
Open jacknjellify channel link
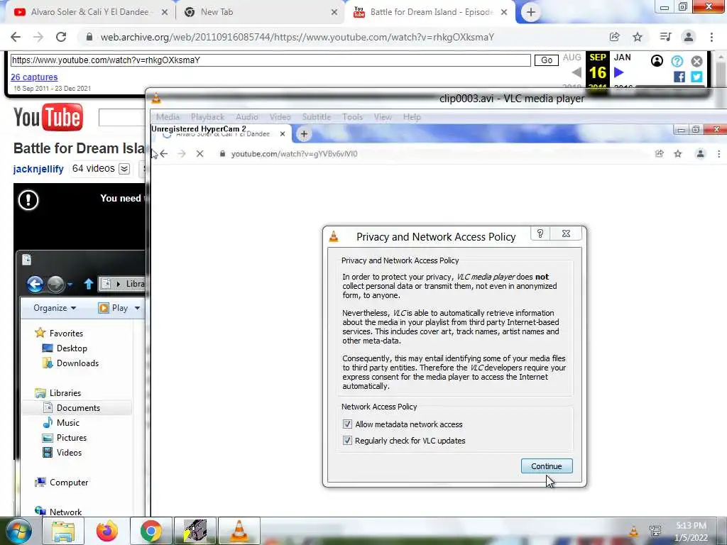(x=38, y=169)
